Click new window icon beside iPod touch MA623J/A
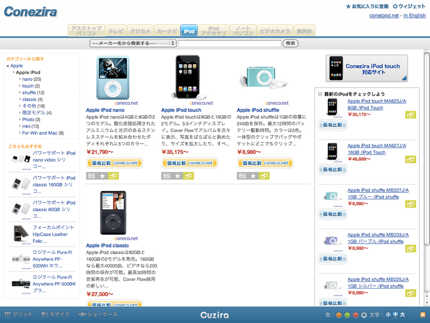 click(x=411, y=115)
